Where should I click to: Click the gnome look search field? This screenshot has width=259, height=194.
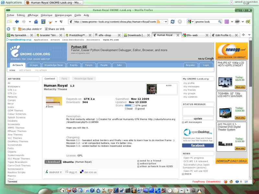206,22
